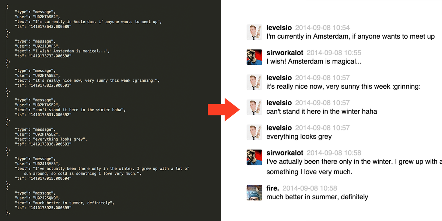
Task: Click levelsio's avatar beside the Amsterdam meet-up message
Action: click(254, 32)
